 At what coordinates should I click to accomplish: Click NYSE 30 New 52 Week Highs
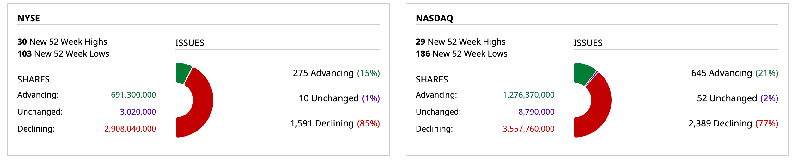[x=62, y=42]
